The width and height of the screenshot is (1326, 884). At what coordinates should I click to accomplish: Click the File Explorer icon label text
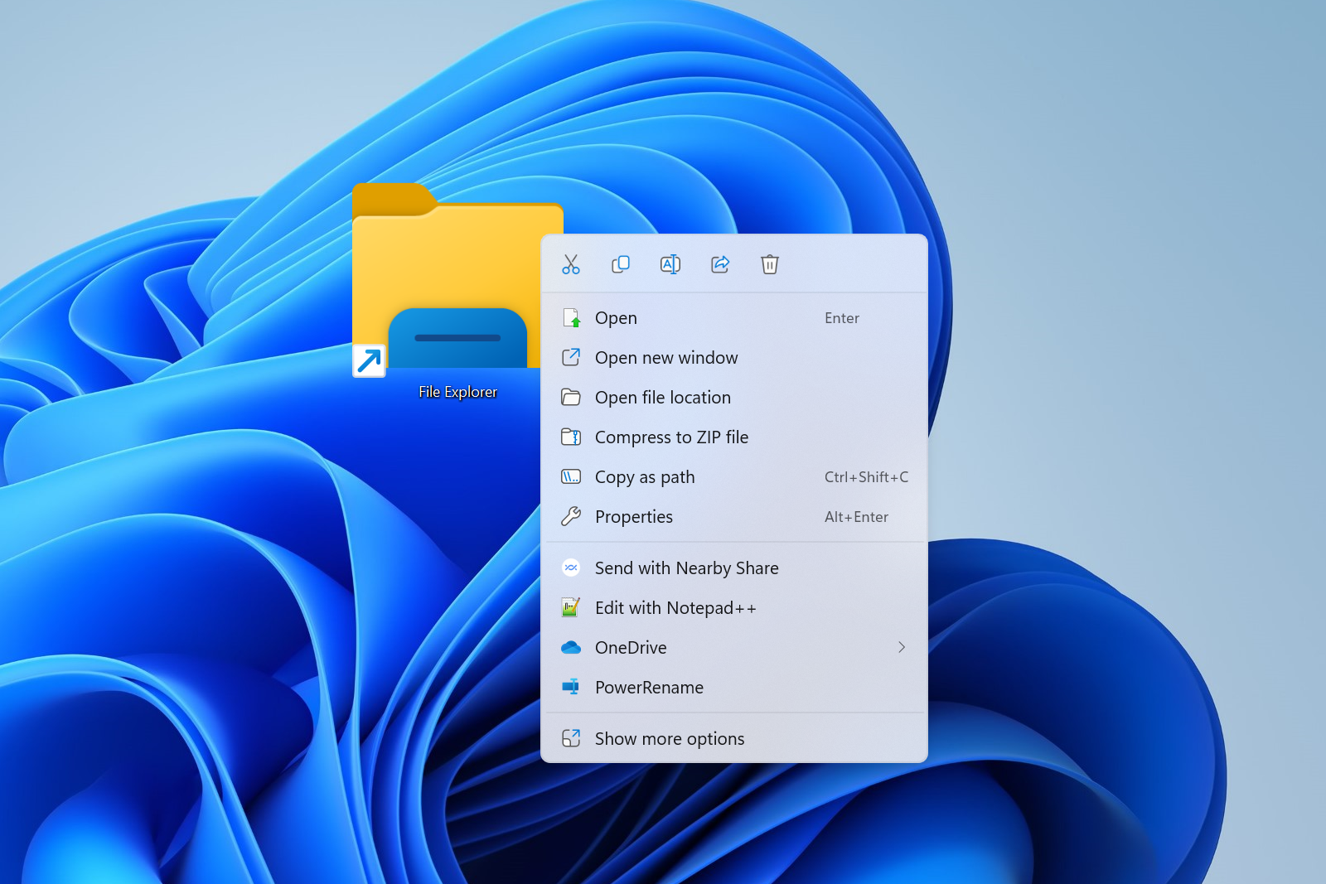457,392
